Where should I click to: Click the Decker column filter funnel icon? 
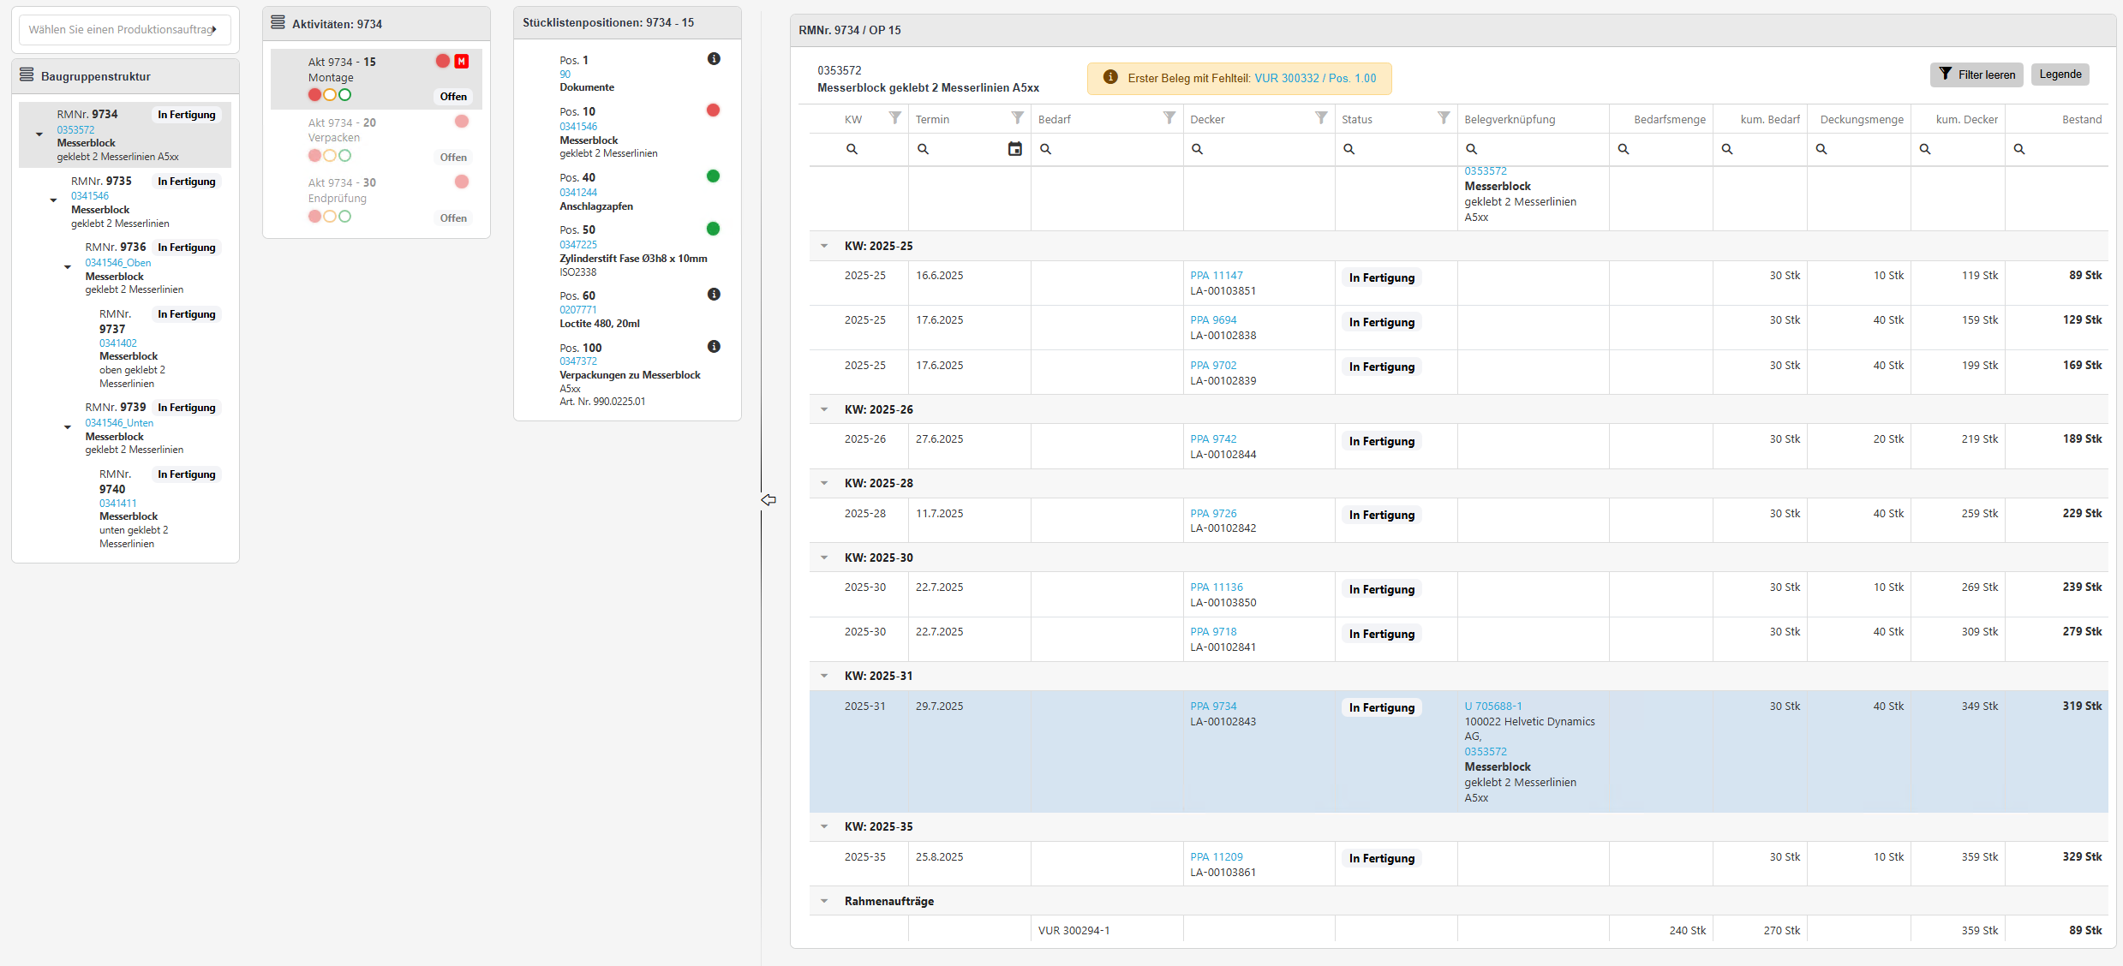[1321, 118]
